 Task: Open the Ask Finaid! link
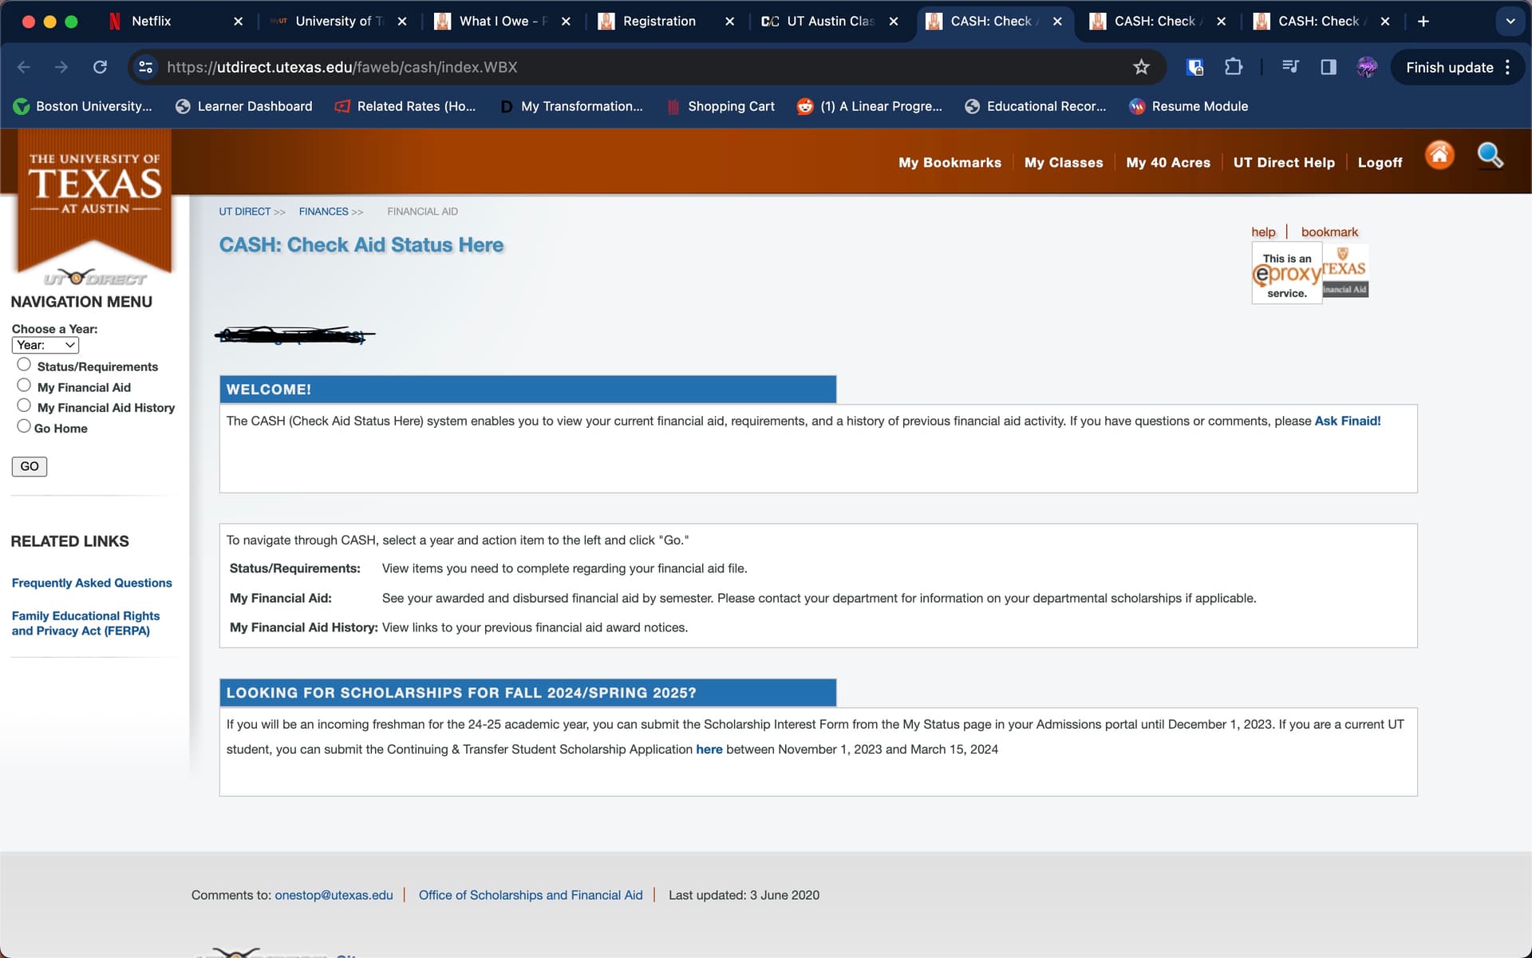pyautogui.click(x=1347, y=421)
